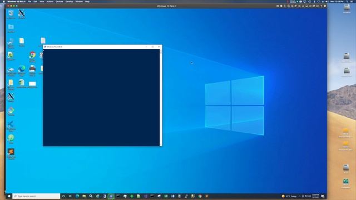
Task: Open the Develop menu
Action: [x=69, y=1]
